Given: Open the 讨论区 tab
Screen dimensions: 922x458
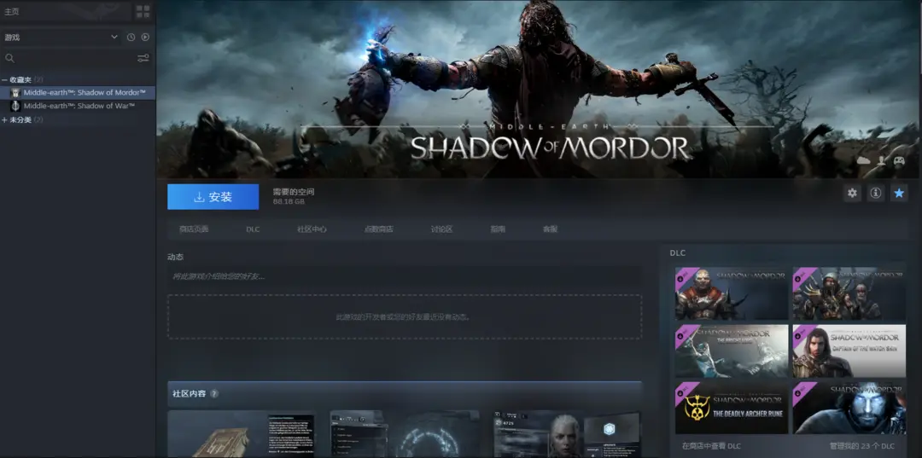Looking at the screenshot, I should pos(441,229).
